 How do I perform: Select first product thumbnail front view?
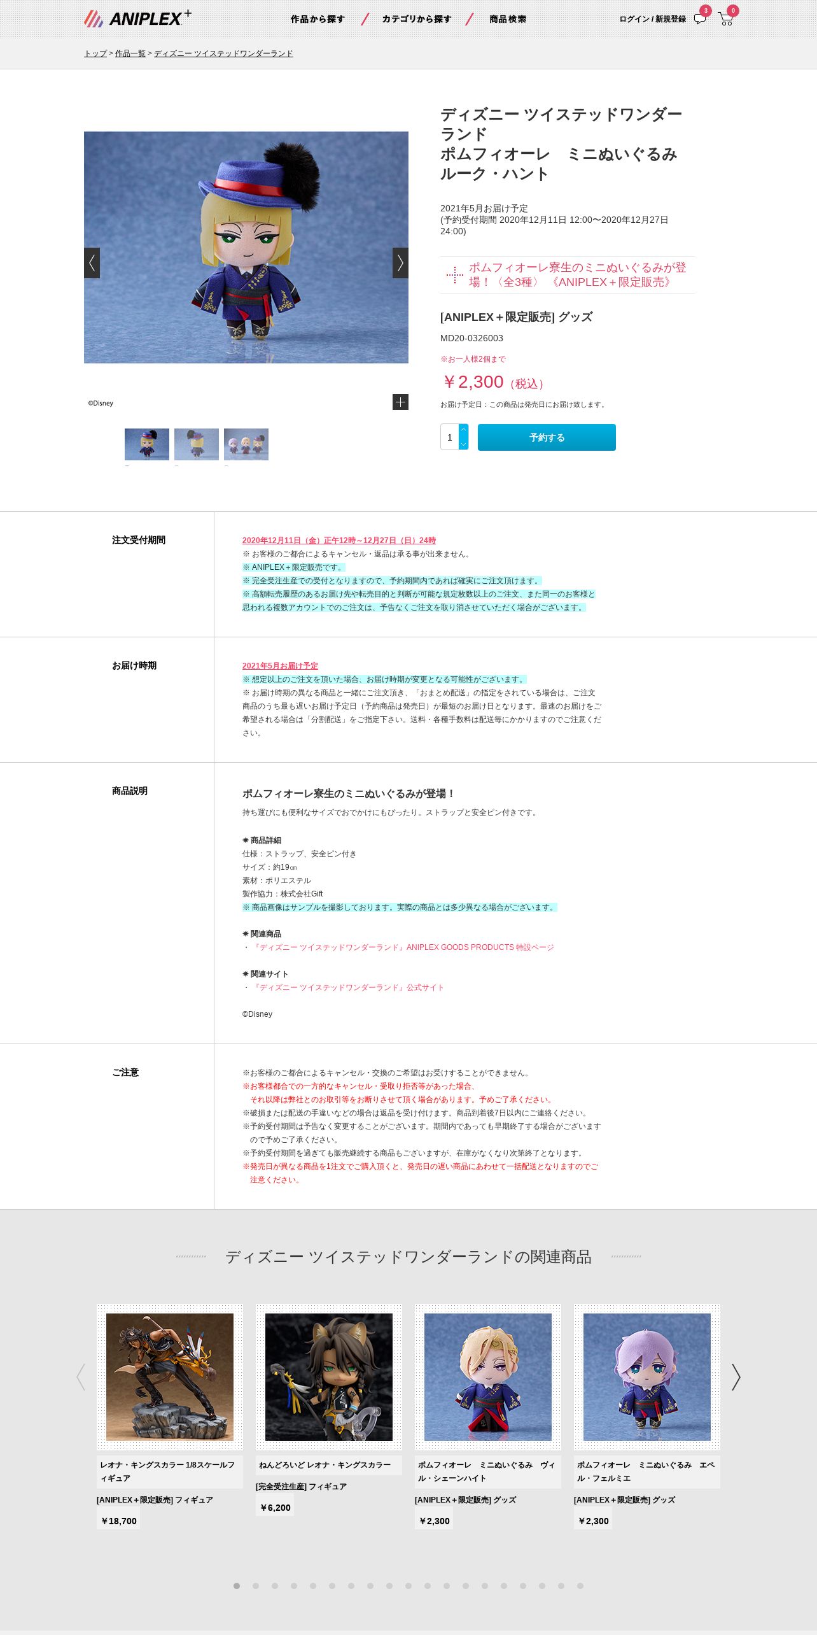point(147,444)
